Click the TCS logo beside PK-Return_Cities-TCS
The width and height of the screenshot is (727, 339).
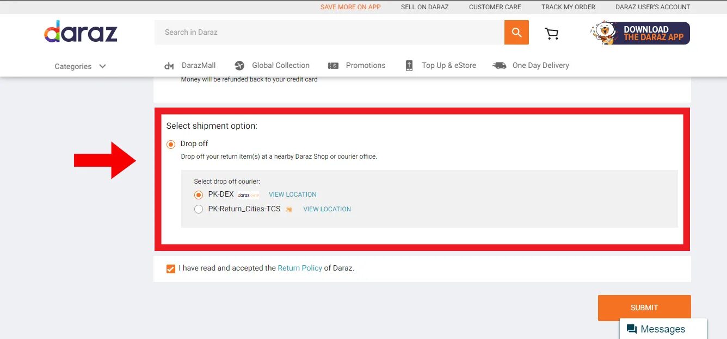point(289,209)
